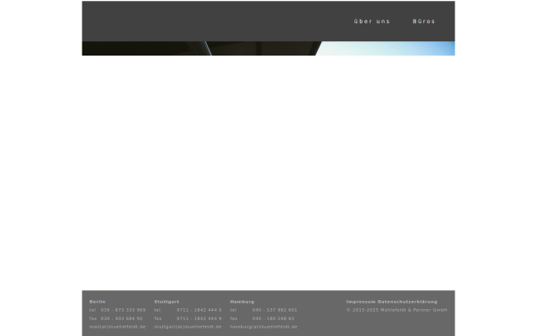
Task: Open the 'Büros' menu item
Action: (x=423, y=22)
